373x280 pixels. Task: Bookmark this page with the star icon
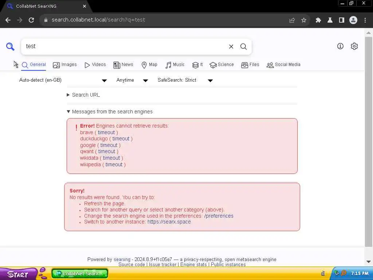click(303, 20)
